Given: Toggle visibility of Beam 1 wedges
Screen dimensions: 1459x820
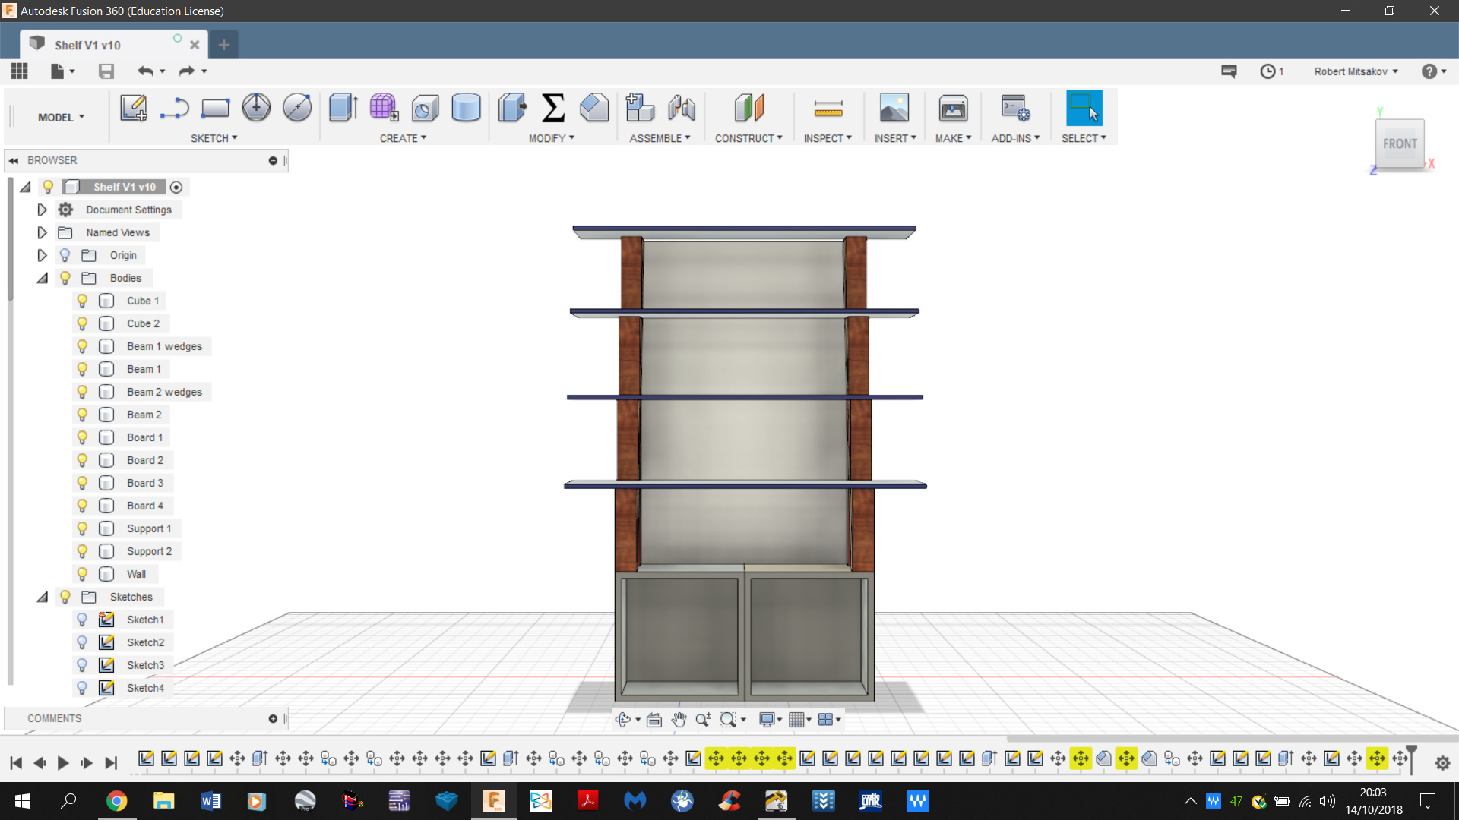Looking at the screenshot, I should click(82, 346).
